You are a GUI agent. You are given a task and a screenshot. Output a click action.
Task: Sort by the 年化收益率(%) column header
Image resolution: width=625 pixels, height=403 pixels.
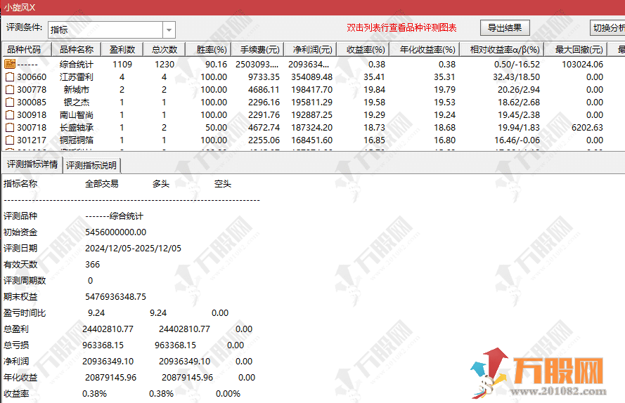[x=425, y=50]
